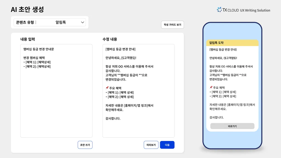Click the pushpin icon in phone preview
281x158 pixels.
coord(211,88)
